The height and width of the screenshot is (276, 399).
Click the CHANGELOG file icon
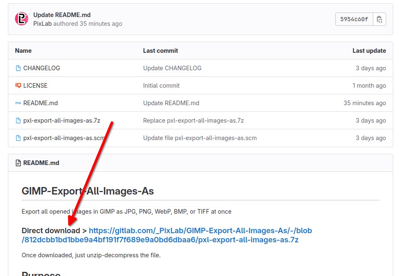pyautogui.click(x=18, y=68)
